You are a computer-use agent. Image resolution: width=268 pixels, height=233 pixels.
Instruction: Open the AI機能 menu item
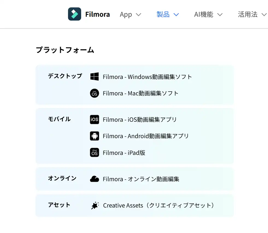[x=204, y=14]
